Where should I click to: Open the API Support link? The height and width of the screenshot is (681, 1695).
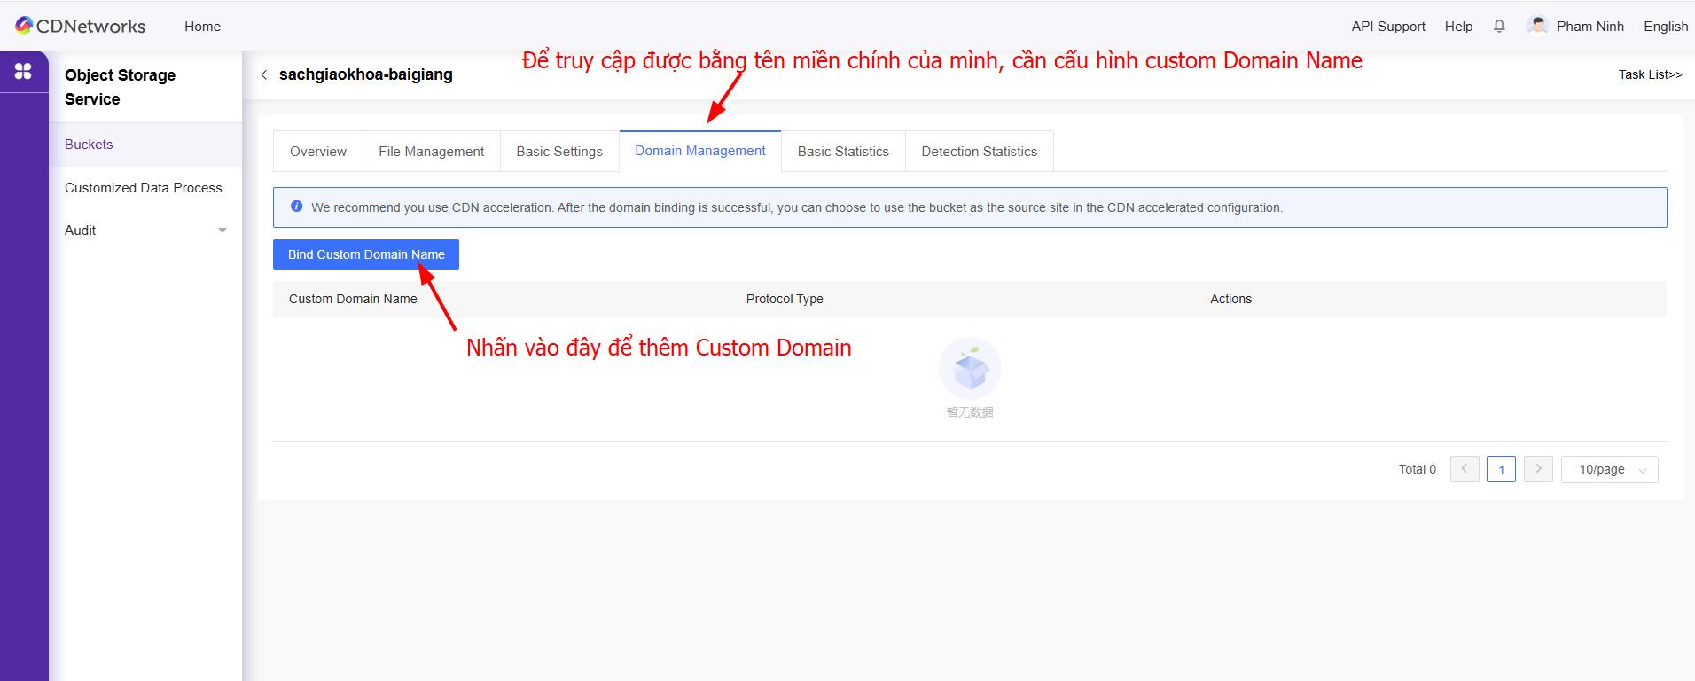[1387, 27]
